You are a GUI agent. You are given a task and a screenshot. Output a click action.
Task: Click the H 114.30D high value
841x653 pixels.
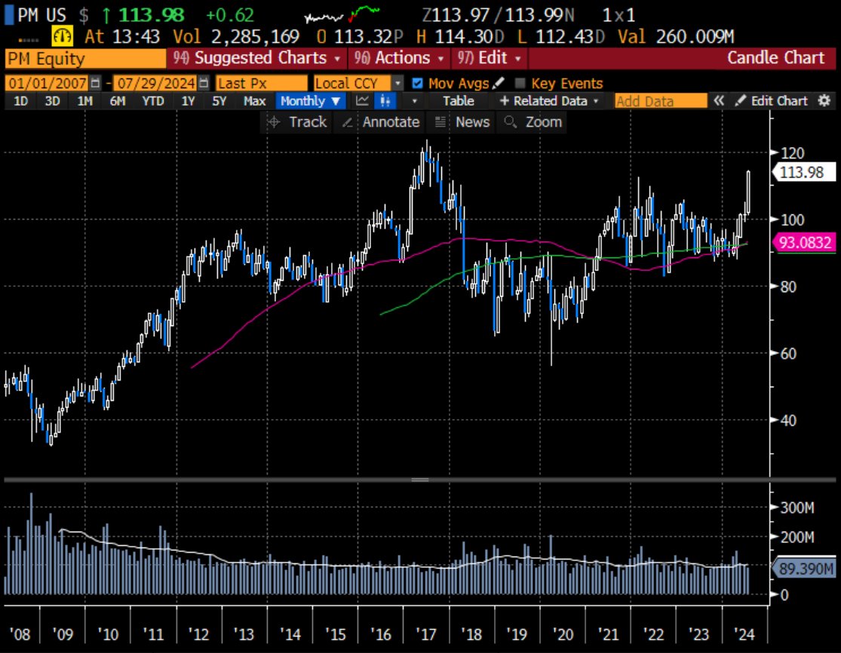(460, 36)
